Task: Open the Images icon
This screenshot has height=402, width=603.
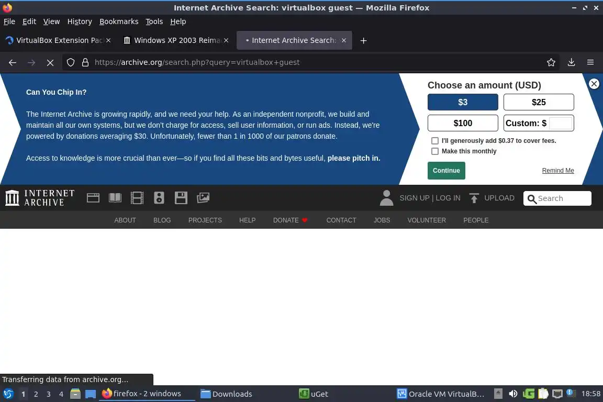Action: [x=203, y=198]
